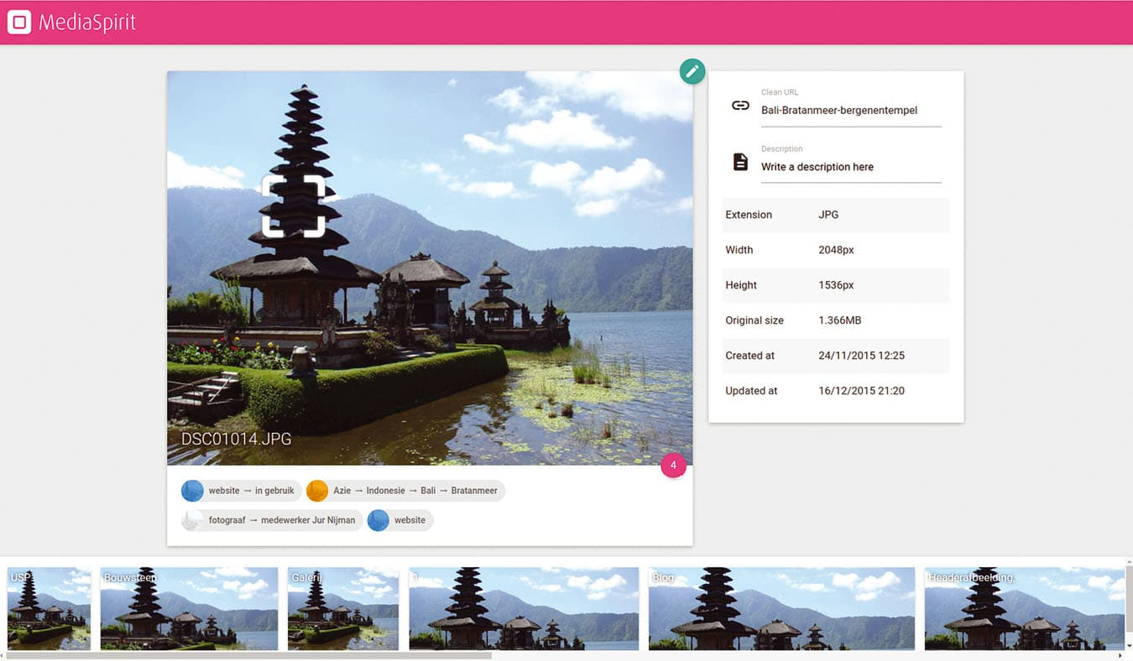Click the document icon beside Description
The width and height of the screenshot is (1133, 661).
click(740, 162)
